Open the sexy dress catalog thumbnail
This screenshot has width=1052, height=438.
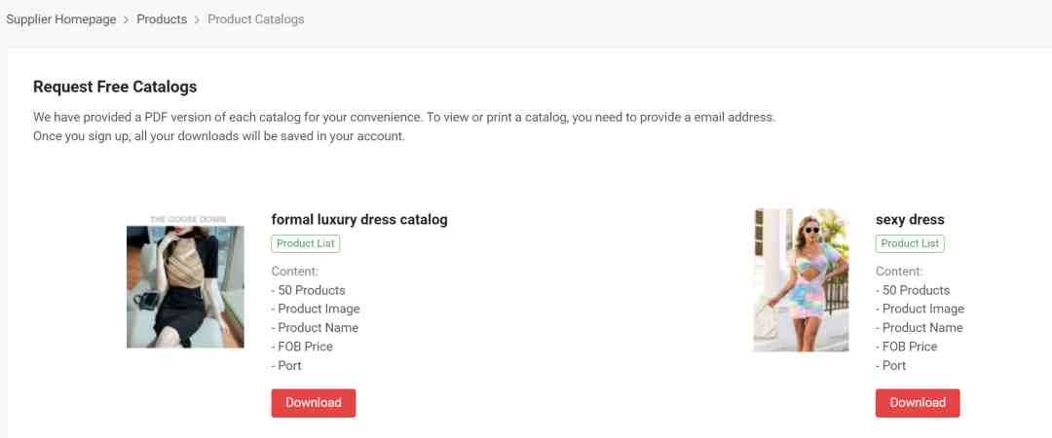click(801, 279)
